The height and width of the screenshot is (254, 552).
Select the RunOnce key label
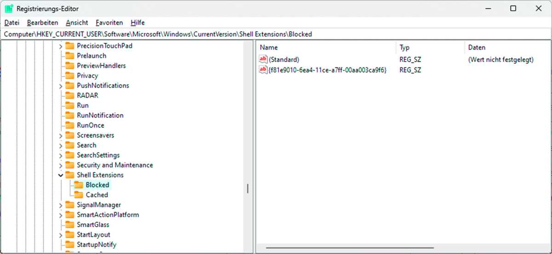click(x=91, y=125)
